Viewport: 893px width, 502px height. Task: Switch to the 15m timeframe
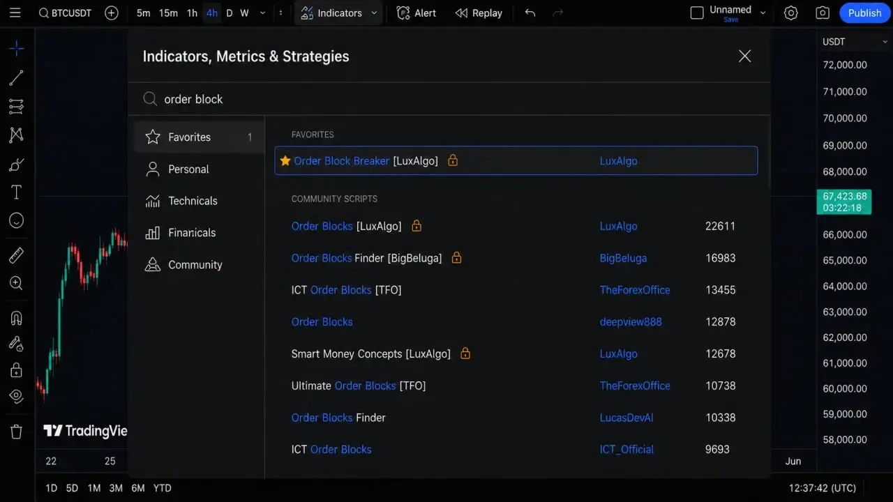[x=168, y=13]
